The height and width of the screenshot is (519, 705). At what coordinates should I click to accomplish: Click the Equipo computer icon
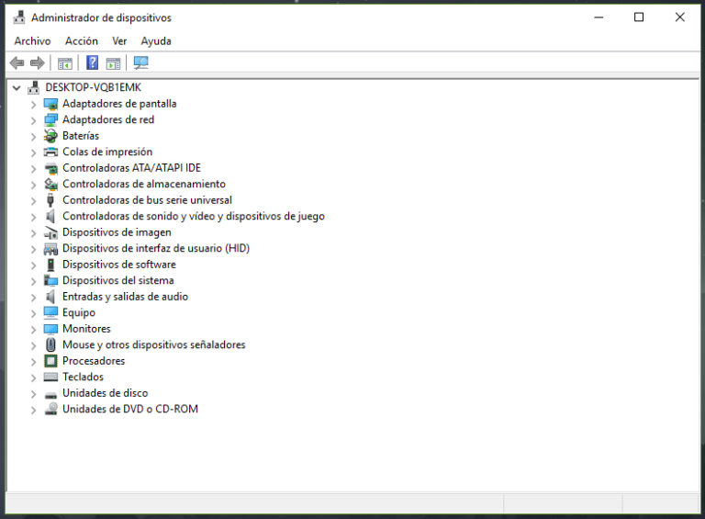pyautogui.click(x=50, y=312)
